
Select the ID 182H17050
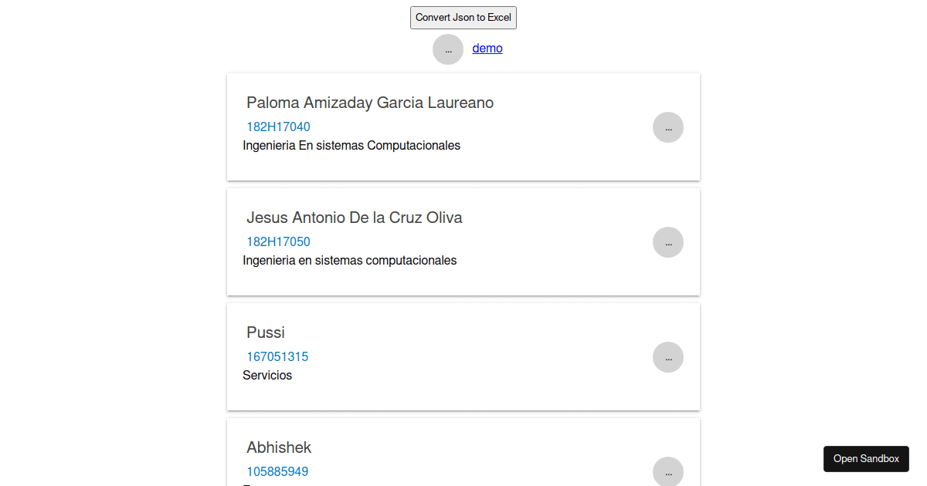[278, 242]
